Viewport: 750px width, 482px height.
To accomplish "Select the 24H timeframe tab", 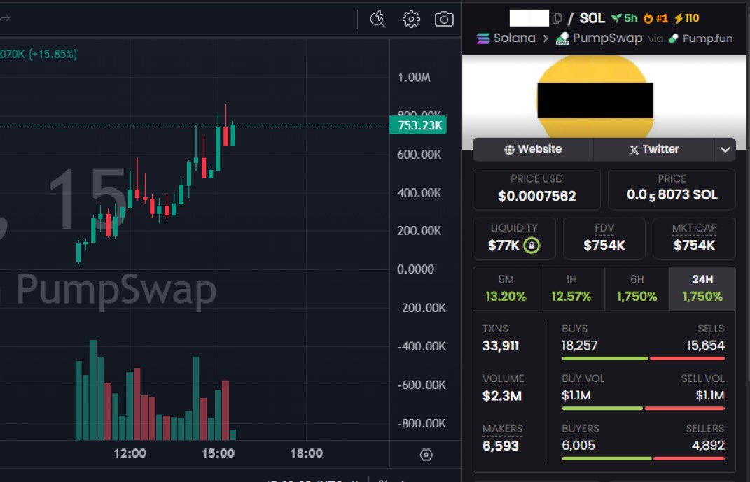I will [702, 288].
